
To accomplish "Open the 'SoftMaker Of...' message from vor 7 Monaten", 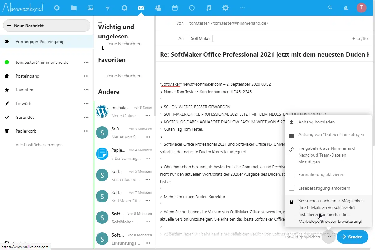I will click(124, 196).
